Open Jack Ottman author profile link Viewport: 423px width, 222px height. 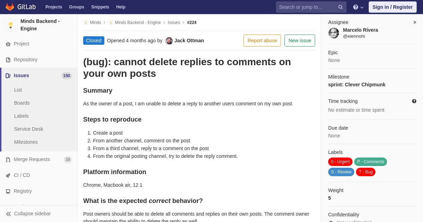189,41
